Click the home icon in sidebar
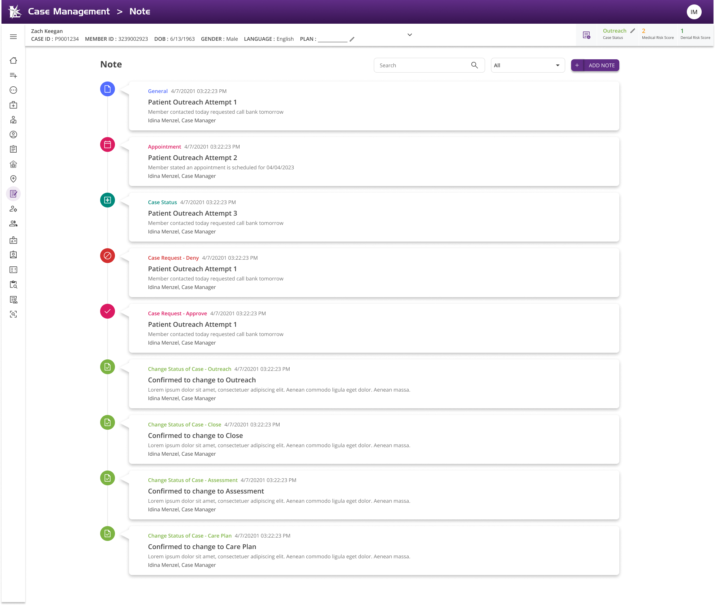715x605 pixels. tap(13, 60)
